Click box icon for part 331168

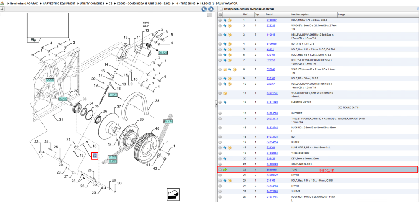[x=230, y=180]
